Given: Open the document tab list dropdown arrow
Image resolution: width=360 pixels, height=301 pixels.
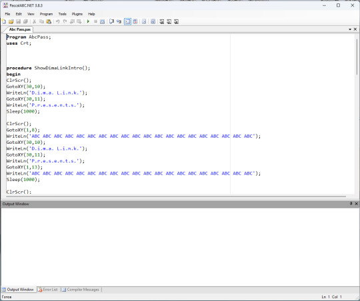Looking at the screenshot, I should click(350, 29).
